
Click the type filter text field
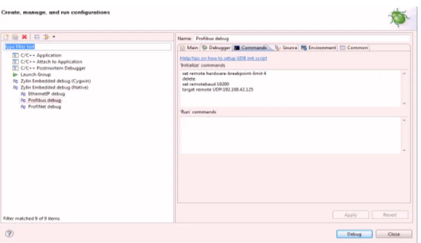point(87,46)
